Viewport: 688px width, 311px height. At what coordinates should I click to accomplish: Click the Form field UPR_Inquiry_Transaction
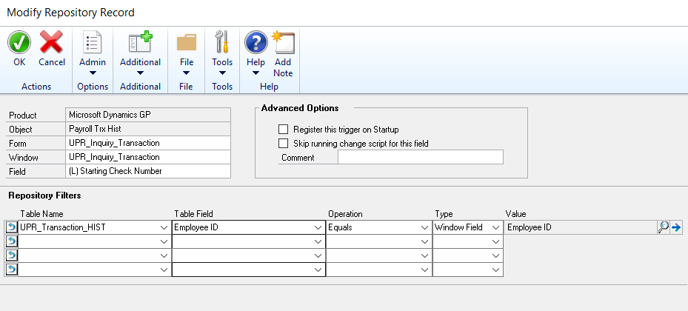pyautogui.click(x=148, y=143)
